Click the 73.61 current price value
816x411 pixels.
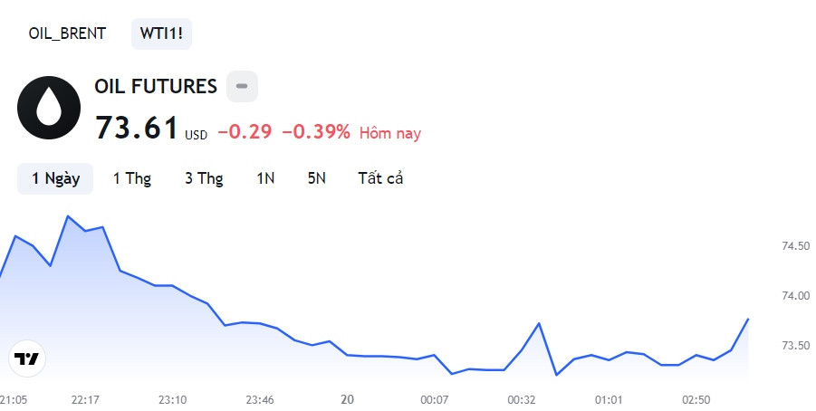137,128
